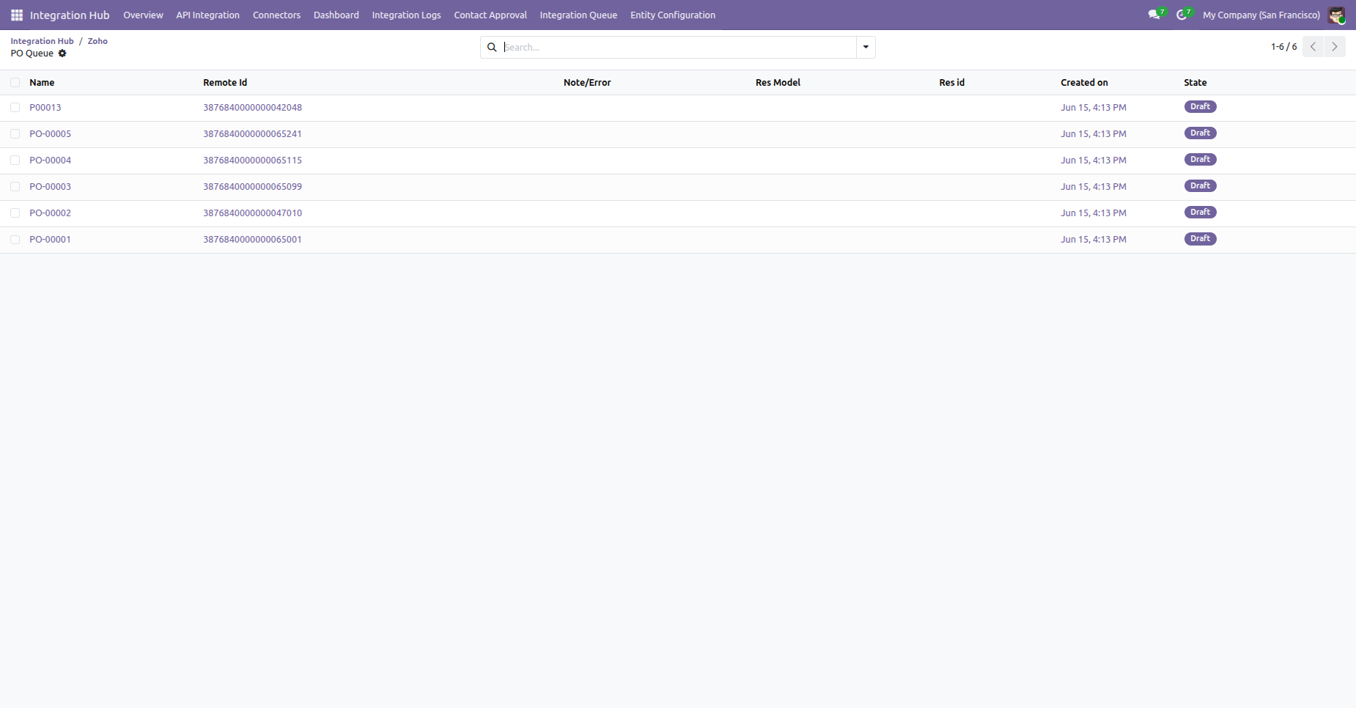Image resolution: width=1356 pixels, height=708 pixels.
Task: Go to next page arrow
Action: 1335,47
